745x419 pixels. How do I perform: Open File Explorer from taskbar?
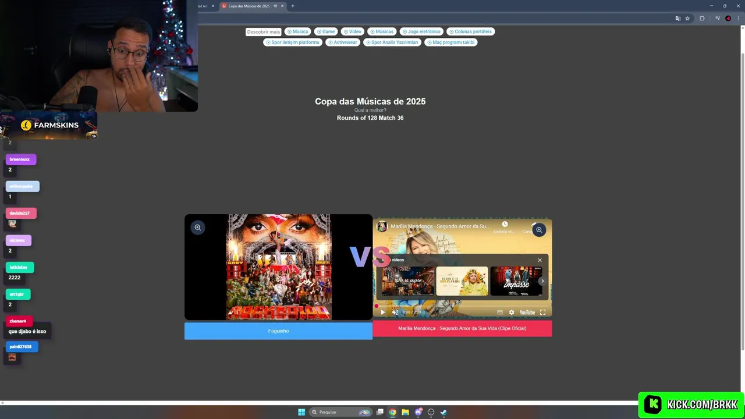click(x=405, y=412)
